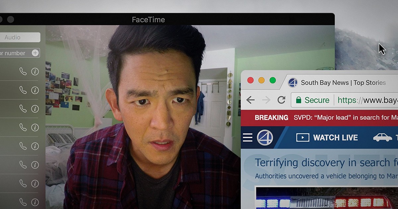Click the car traffic icon in site header
This screenshot has width=398, height=209.
point(382,137)
